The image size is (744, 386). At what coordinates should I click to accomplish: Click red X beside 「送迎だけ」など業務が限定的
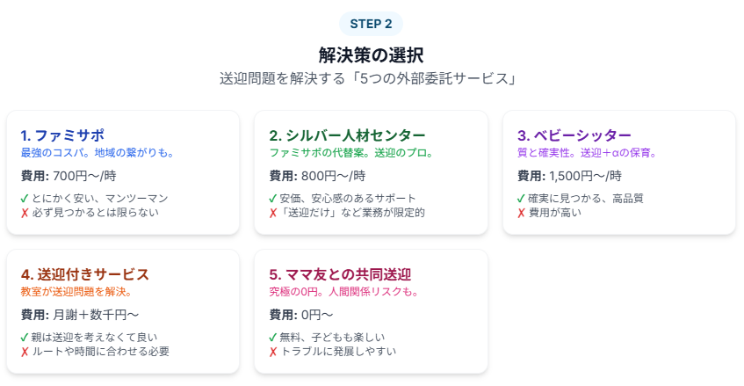(273, 213)
